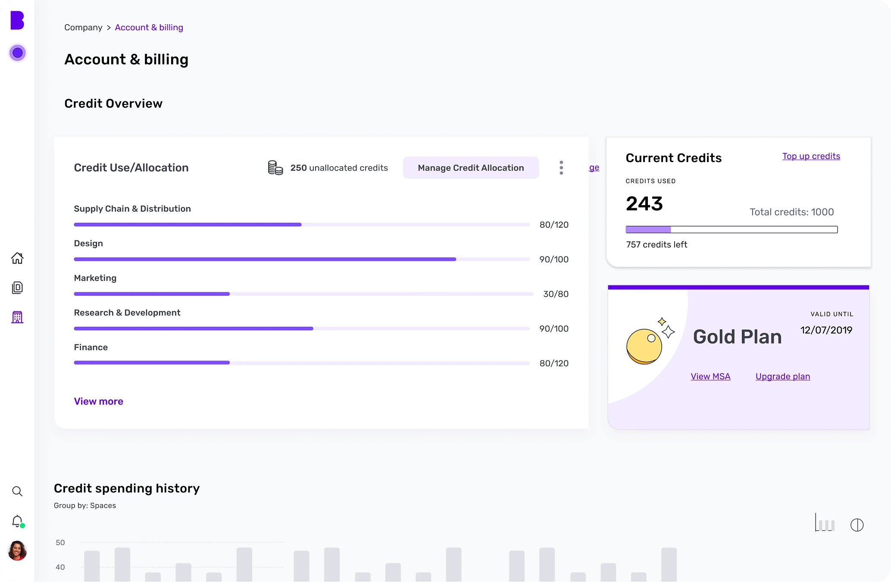Viewport: 891px width, 582px height.
Task: Go to the Home icon in sidebar
Action: click(x=17, y=258)
